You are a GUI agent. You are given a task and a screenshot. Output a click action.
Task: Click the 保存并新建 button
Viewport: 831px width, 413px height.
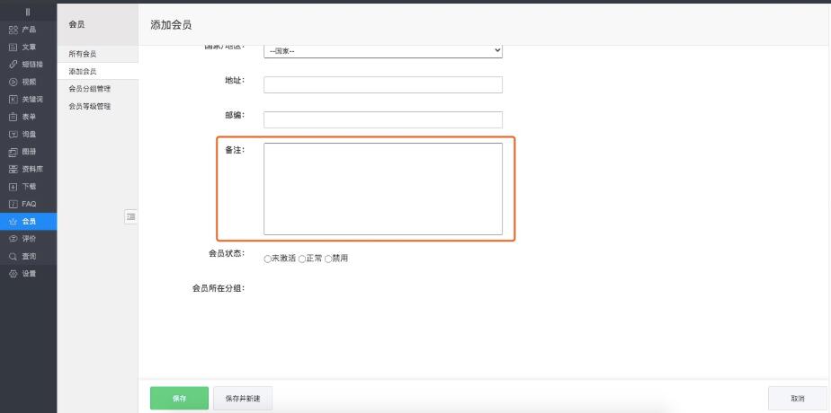coord(242,398)
